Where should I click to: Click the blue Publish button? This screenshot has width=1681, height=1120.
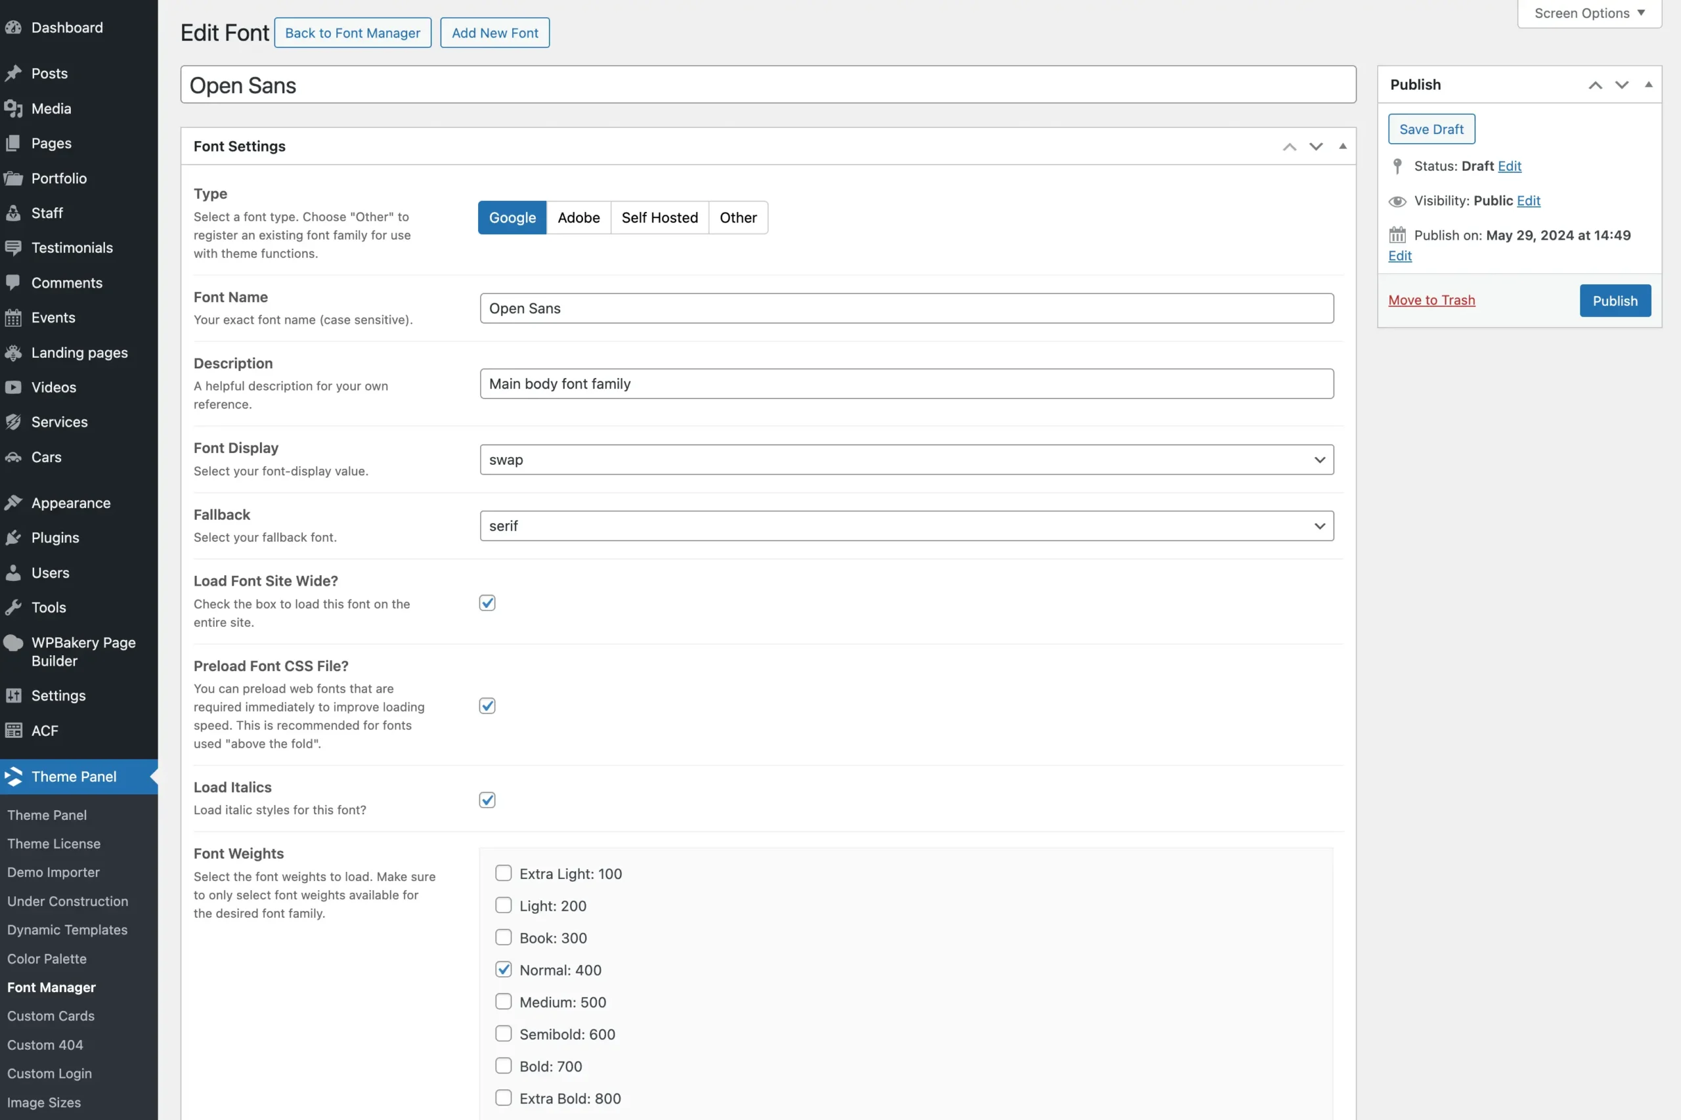coord(1615,301)
